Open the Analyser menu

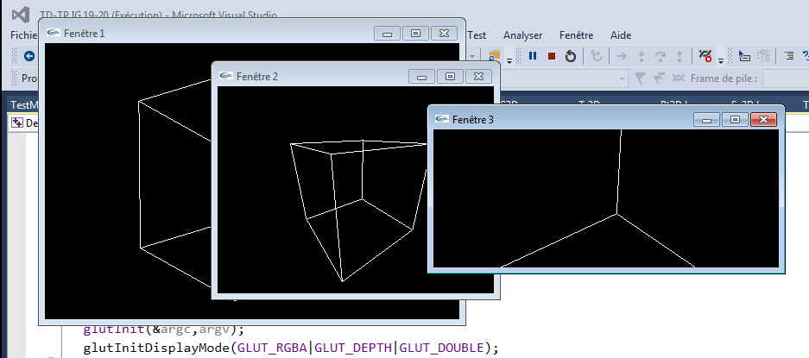point(522,35)
